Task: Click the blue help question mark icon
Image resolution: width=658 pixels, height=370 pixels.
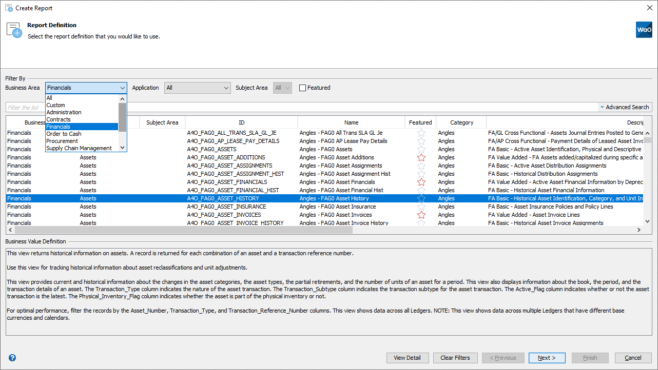Action: (12, 358)
